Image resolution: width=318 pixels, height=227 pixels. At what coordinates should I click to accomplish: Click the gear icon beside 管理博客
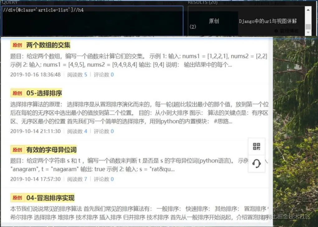coord(276,31)
